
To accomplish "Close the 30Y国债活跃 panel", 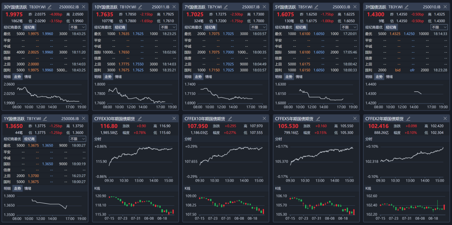I will (x=84, y=7).
